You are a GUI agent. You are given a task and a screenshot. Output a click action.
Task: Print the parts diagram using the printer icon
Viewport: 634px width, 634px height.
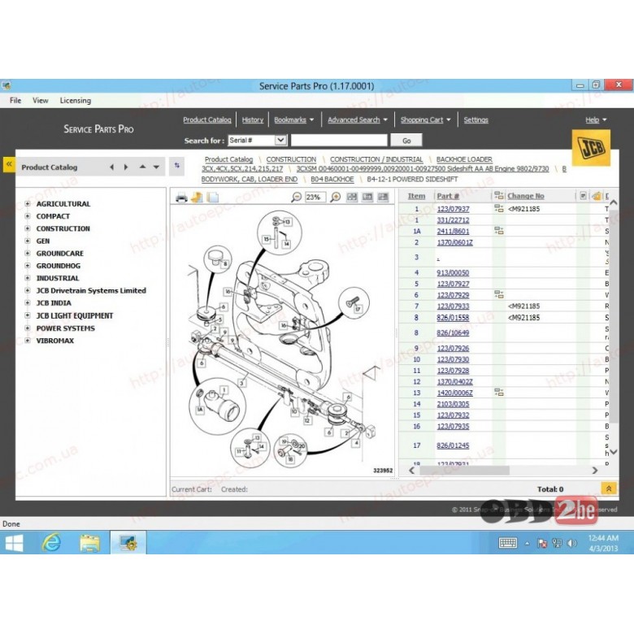click(x=181, y=198)
